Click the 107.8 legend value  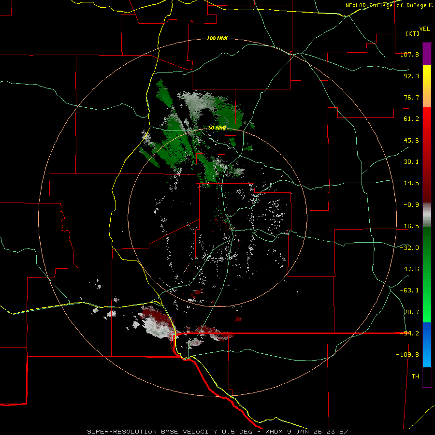click(x=409, y=54)
